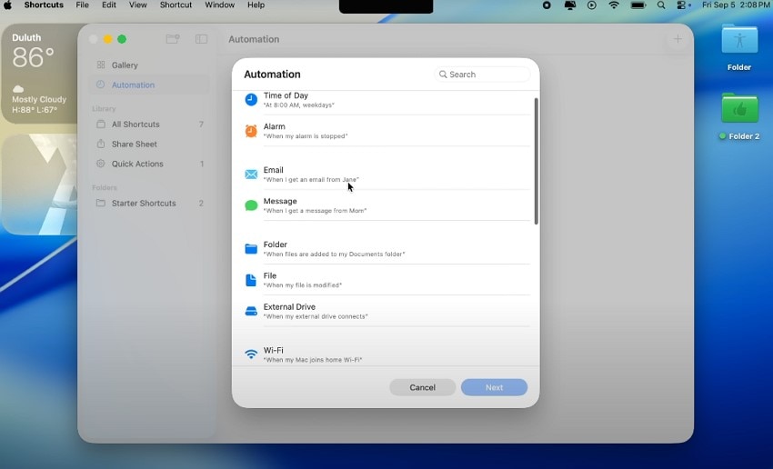Click the new folder icon in Shortcuts toolbar
Image resolution: width=773 pixels, height=469 pixels.
[173, 39]
